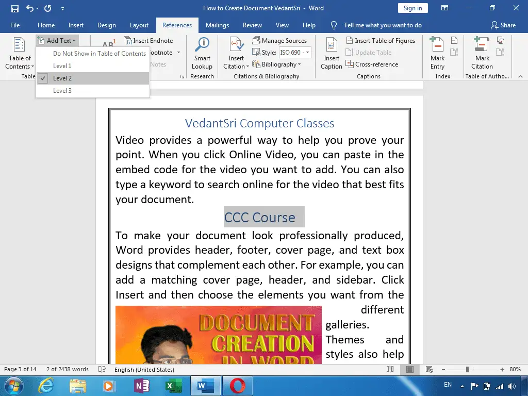Click Insert Caption

332,54
